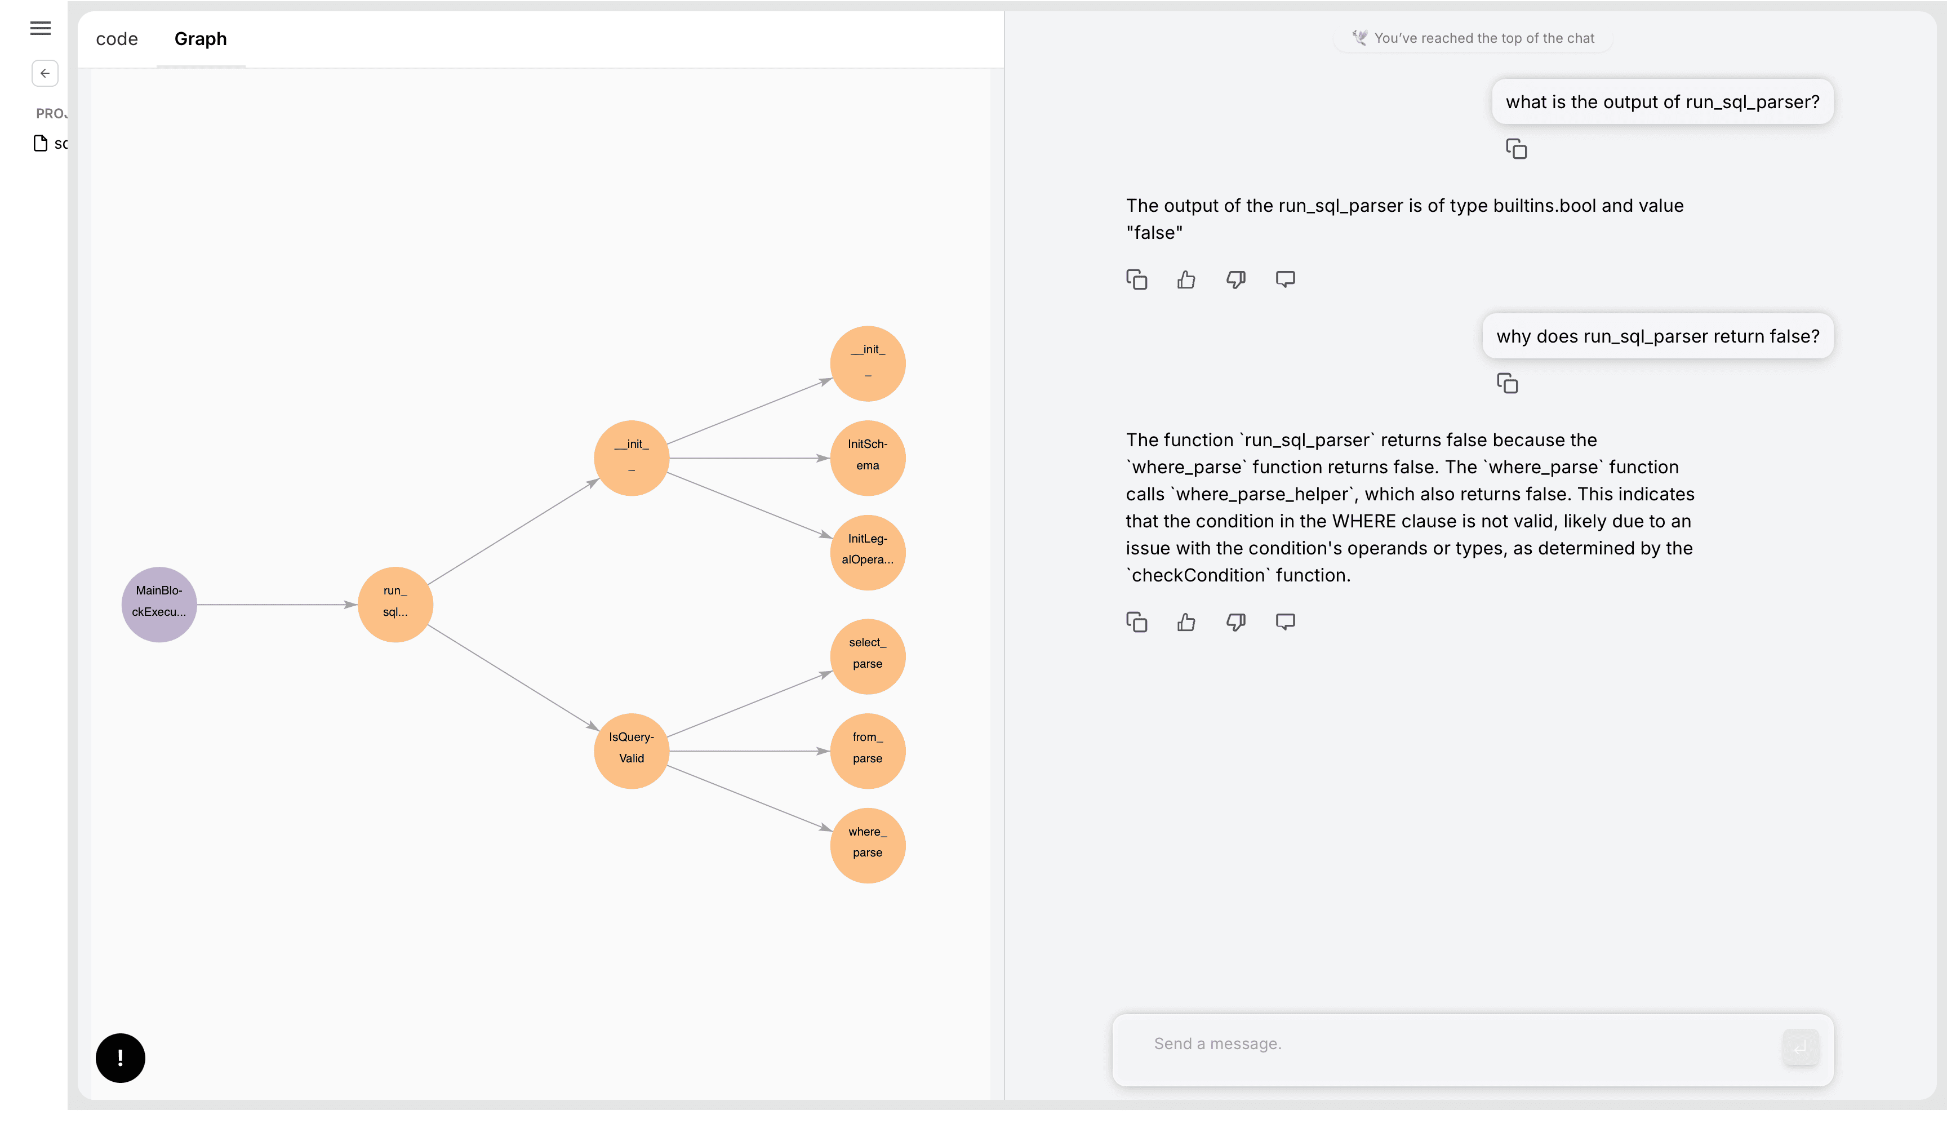Select the MainBlockExecu... purple graph node
Viewport: 1947px width, 1128px height.
click(159, 604)
